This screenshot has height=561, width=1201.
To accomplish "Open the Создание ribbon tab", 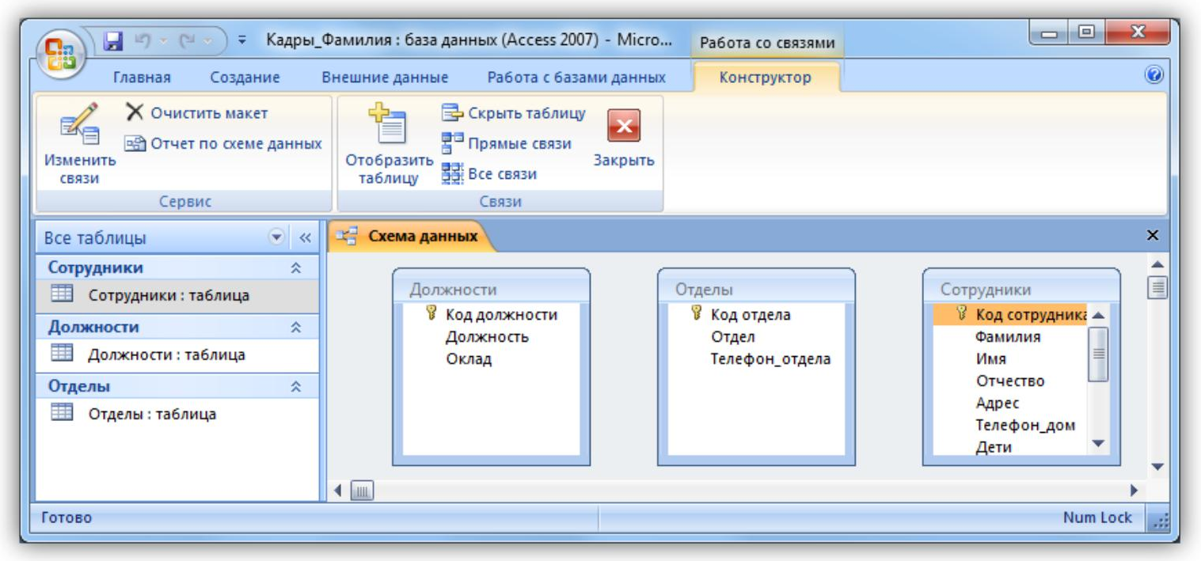I will coord(245,78).
